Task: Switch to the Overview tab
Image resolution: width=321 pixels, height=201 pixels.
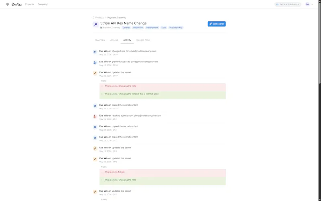Action: click(x=100, y=40)
